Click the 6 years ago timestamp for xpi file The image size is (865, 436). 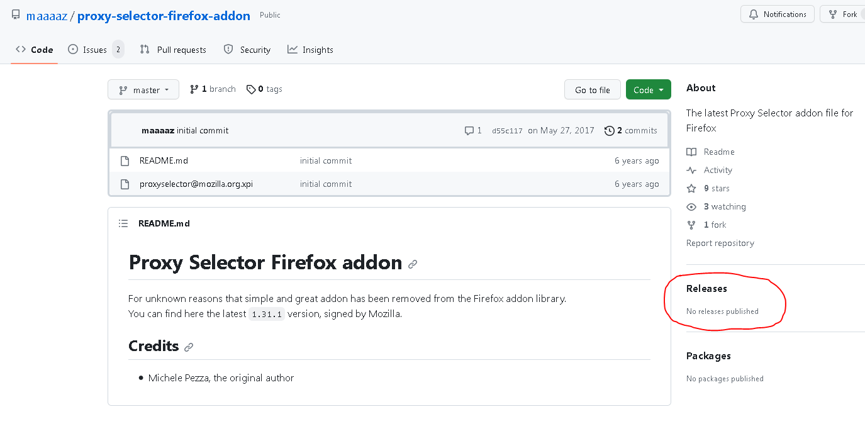tap(637, 184)
